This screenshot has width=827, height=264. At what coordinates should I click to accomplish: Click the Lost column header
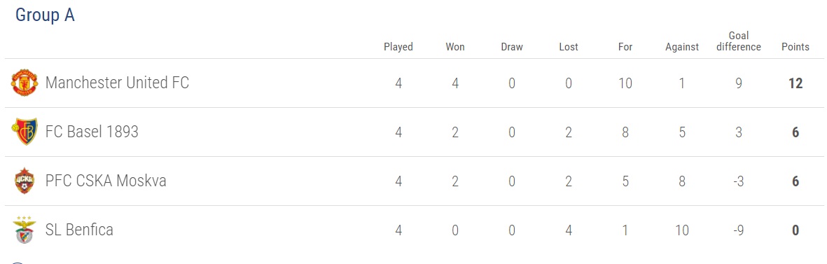pos(569,47)
